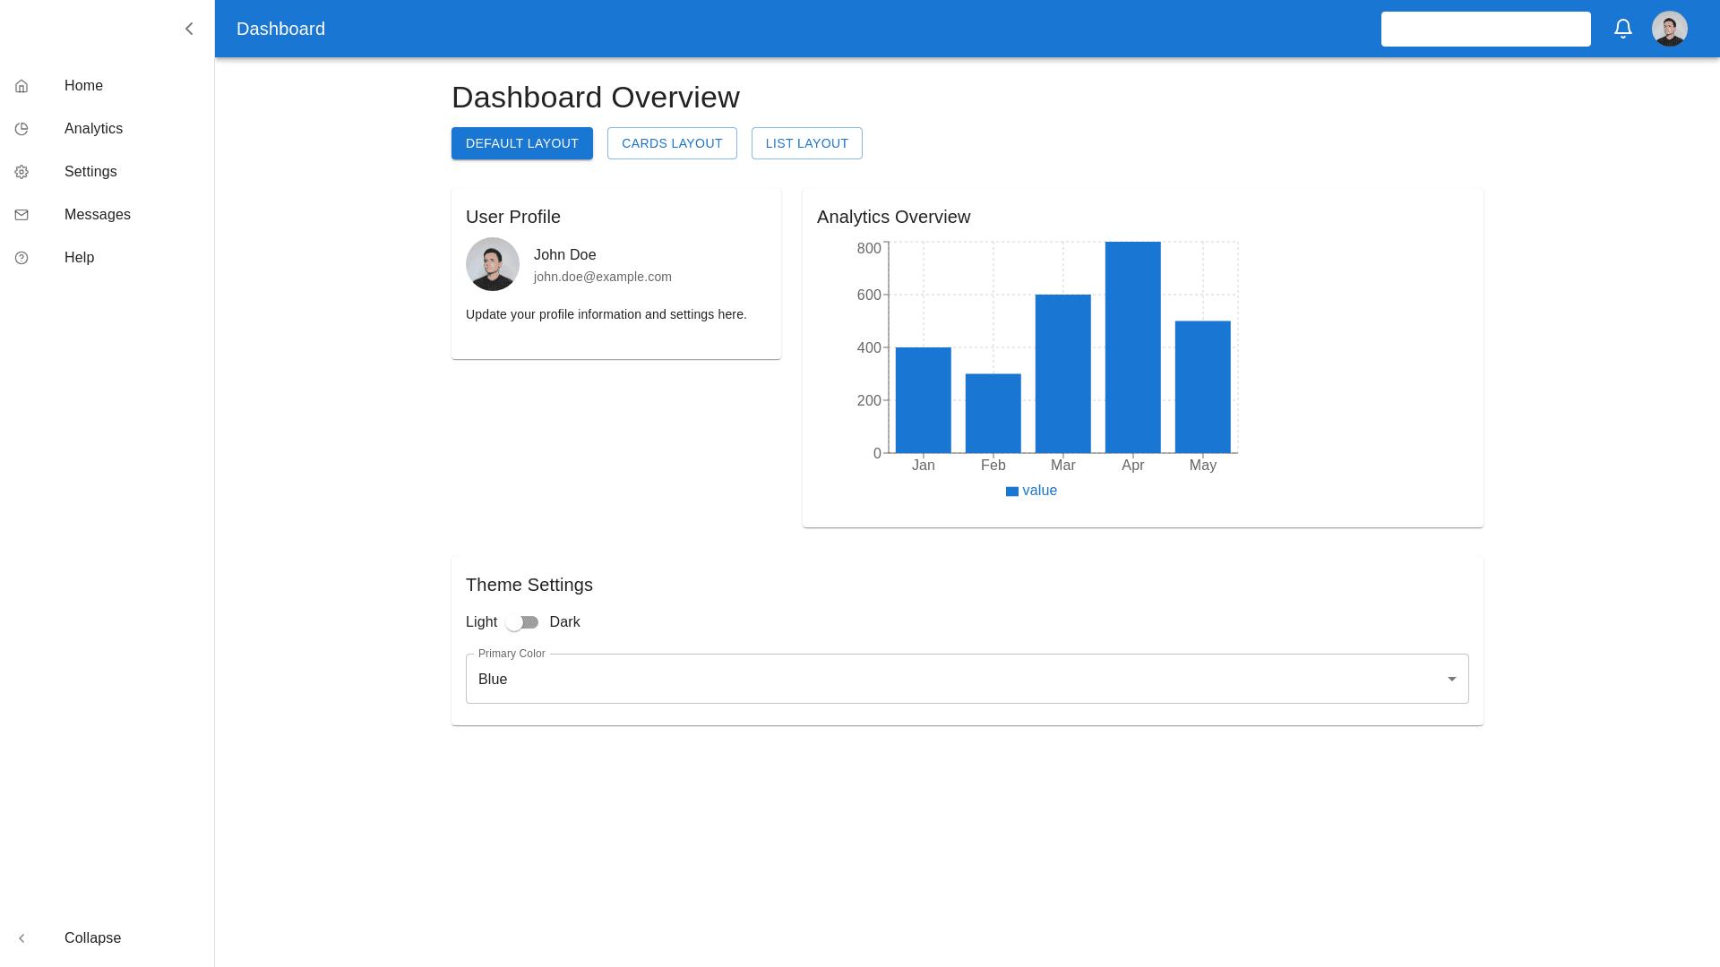This screenshot has width=1720, height=967.
Task: Open notifications bell icon
Action: click(1622, 29)
